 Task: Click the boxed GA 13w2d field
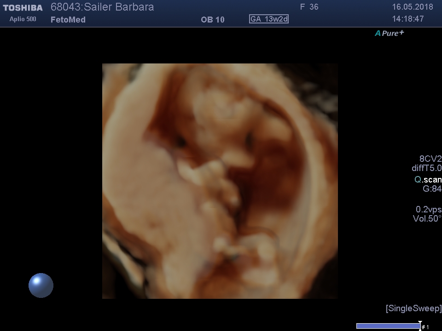(x=269, y=19)
